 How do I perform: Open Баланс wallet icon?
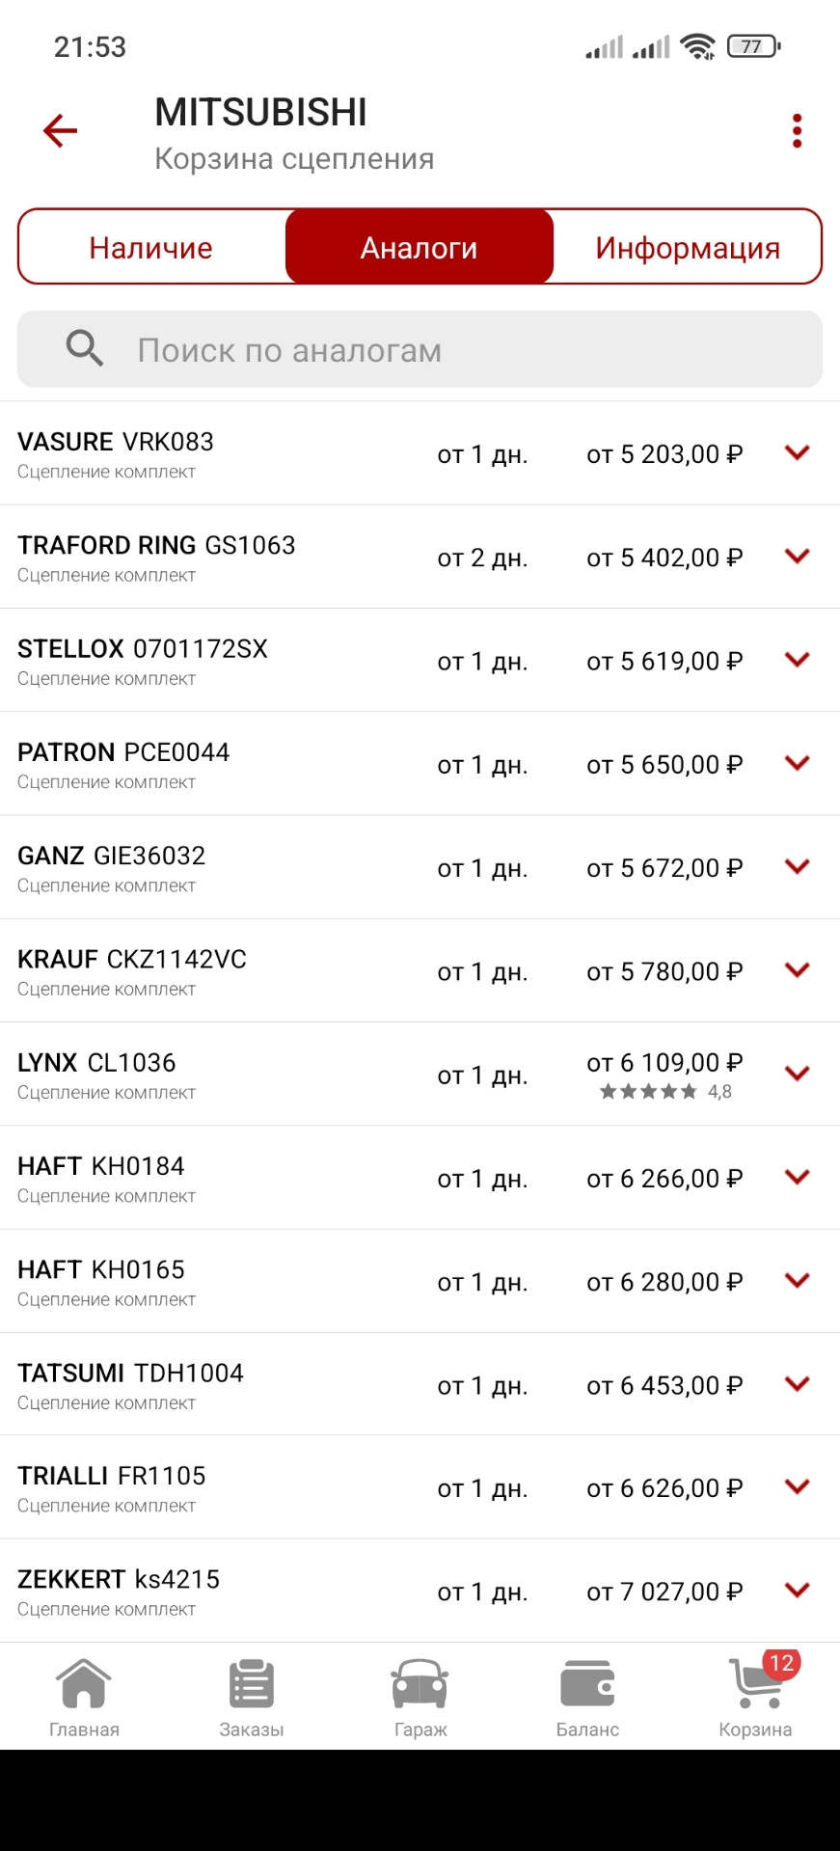coord(587,1698)
